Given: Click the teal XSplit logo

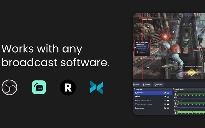Looking at the screenshot, I should click(97, 87).
